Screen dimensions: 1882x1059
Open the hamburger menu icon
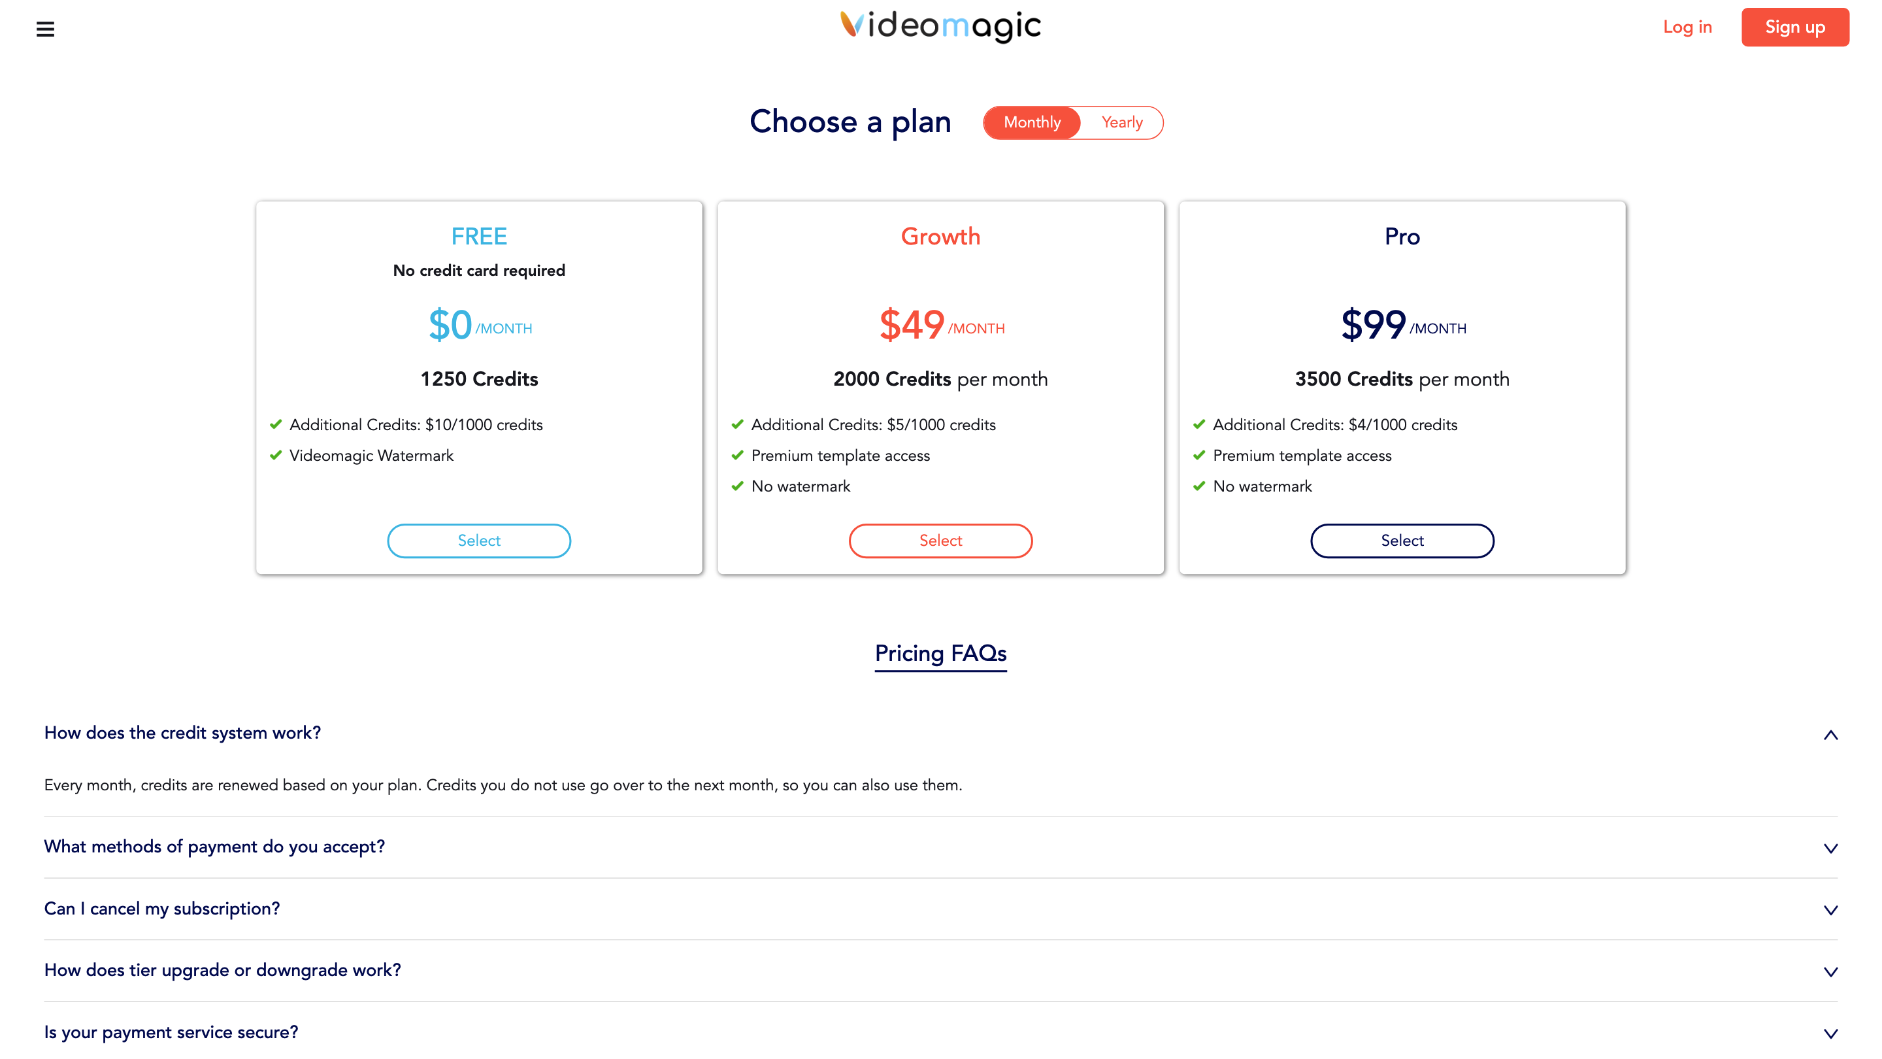pos(45,29)
